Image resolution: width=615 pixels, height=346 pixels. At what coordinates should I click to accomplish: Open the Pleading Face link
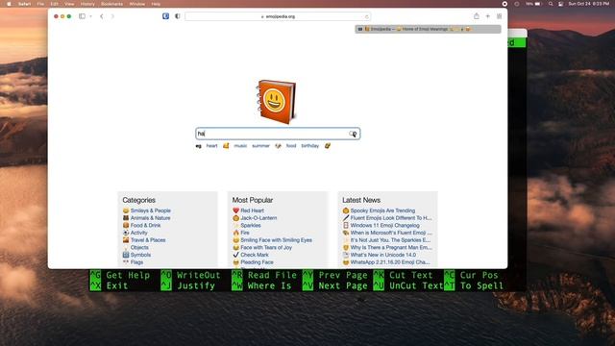(257, 262)
